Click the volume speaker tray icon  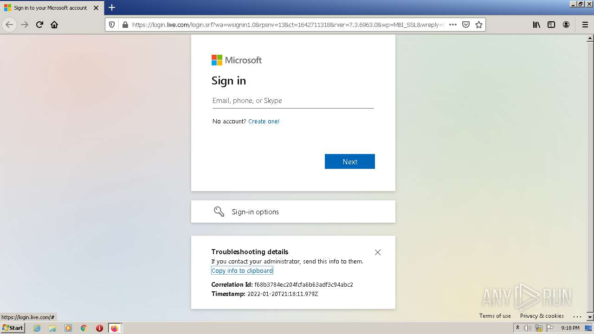[528, 328]
